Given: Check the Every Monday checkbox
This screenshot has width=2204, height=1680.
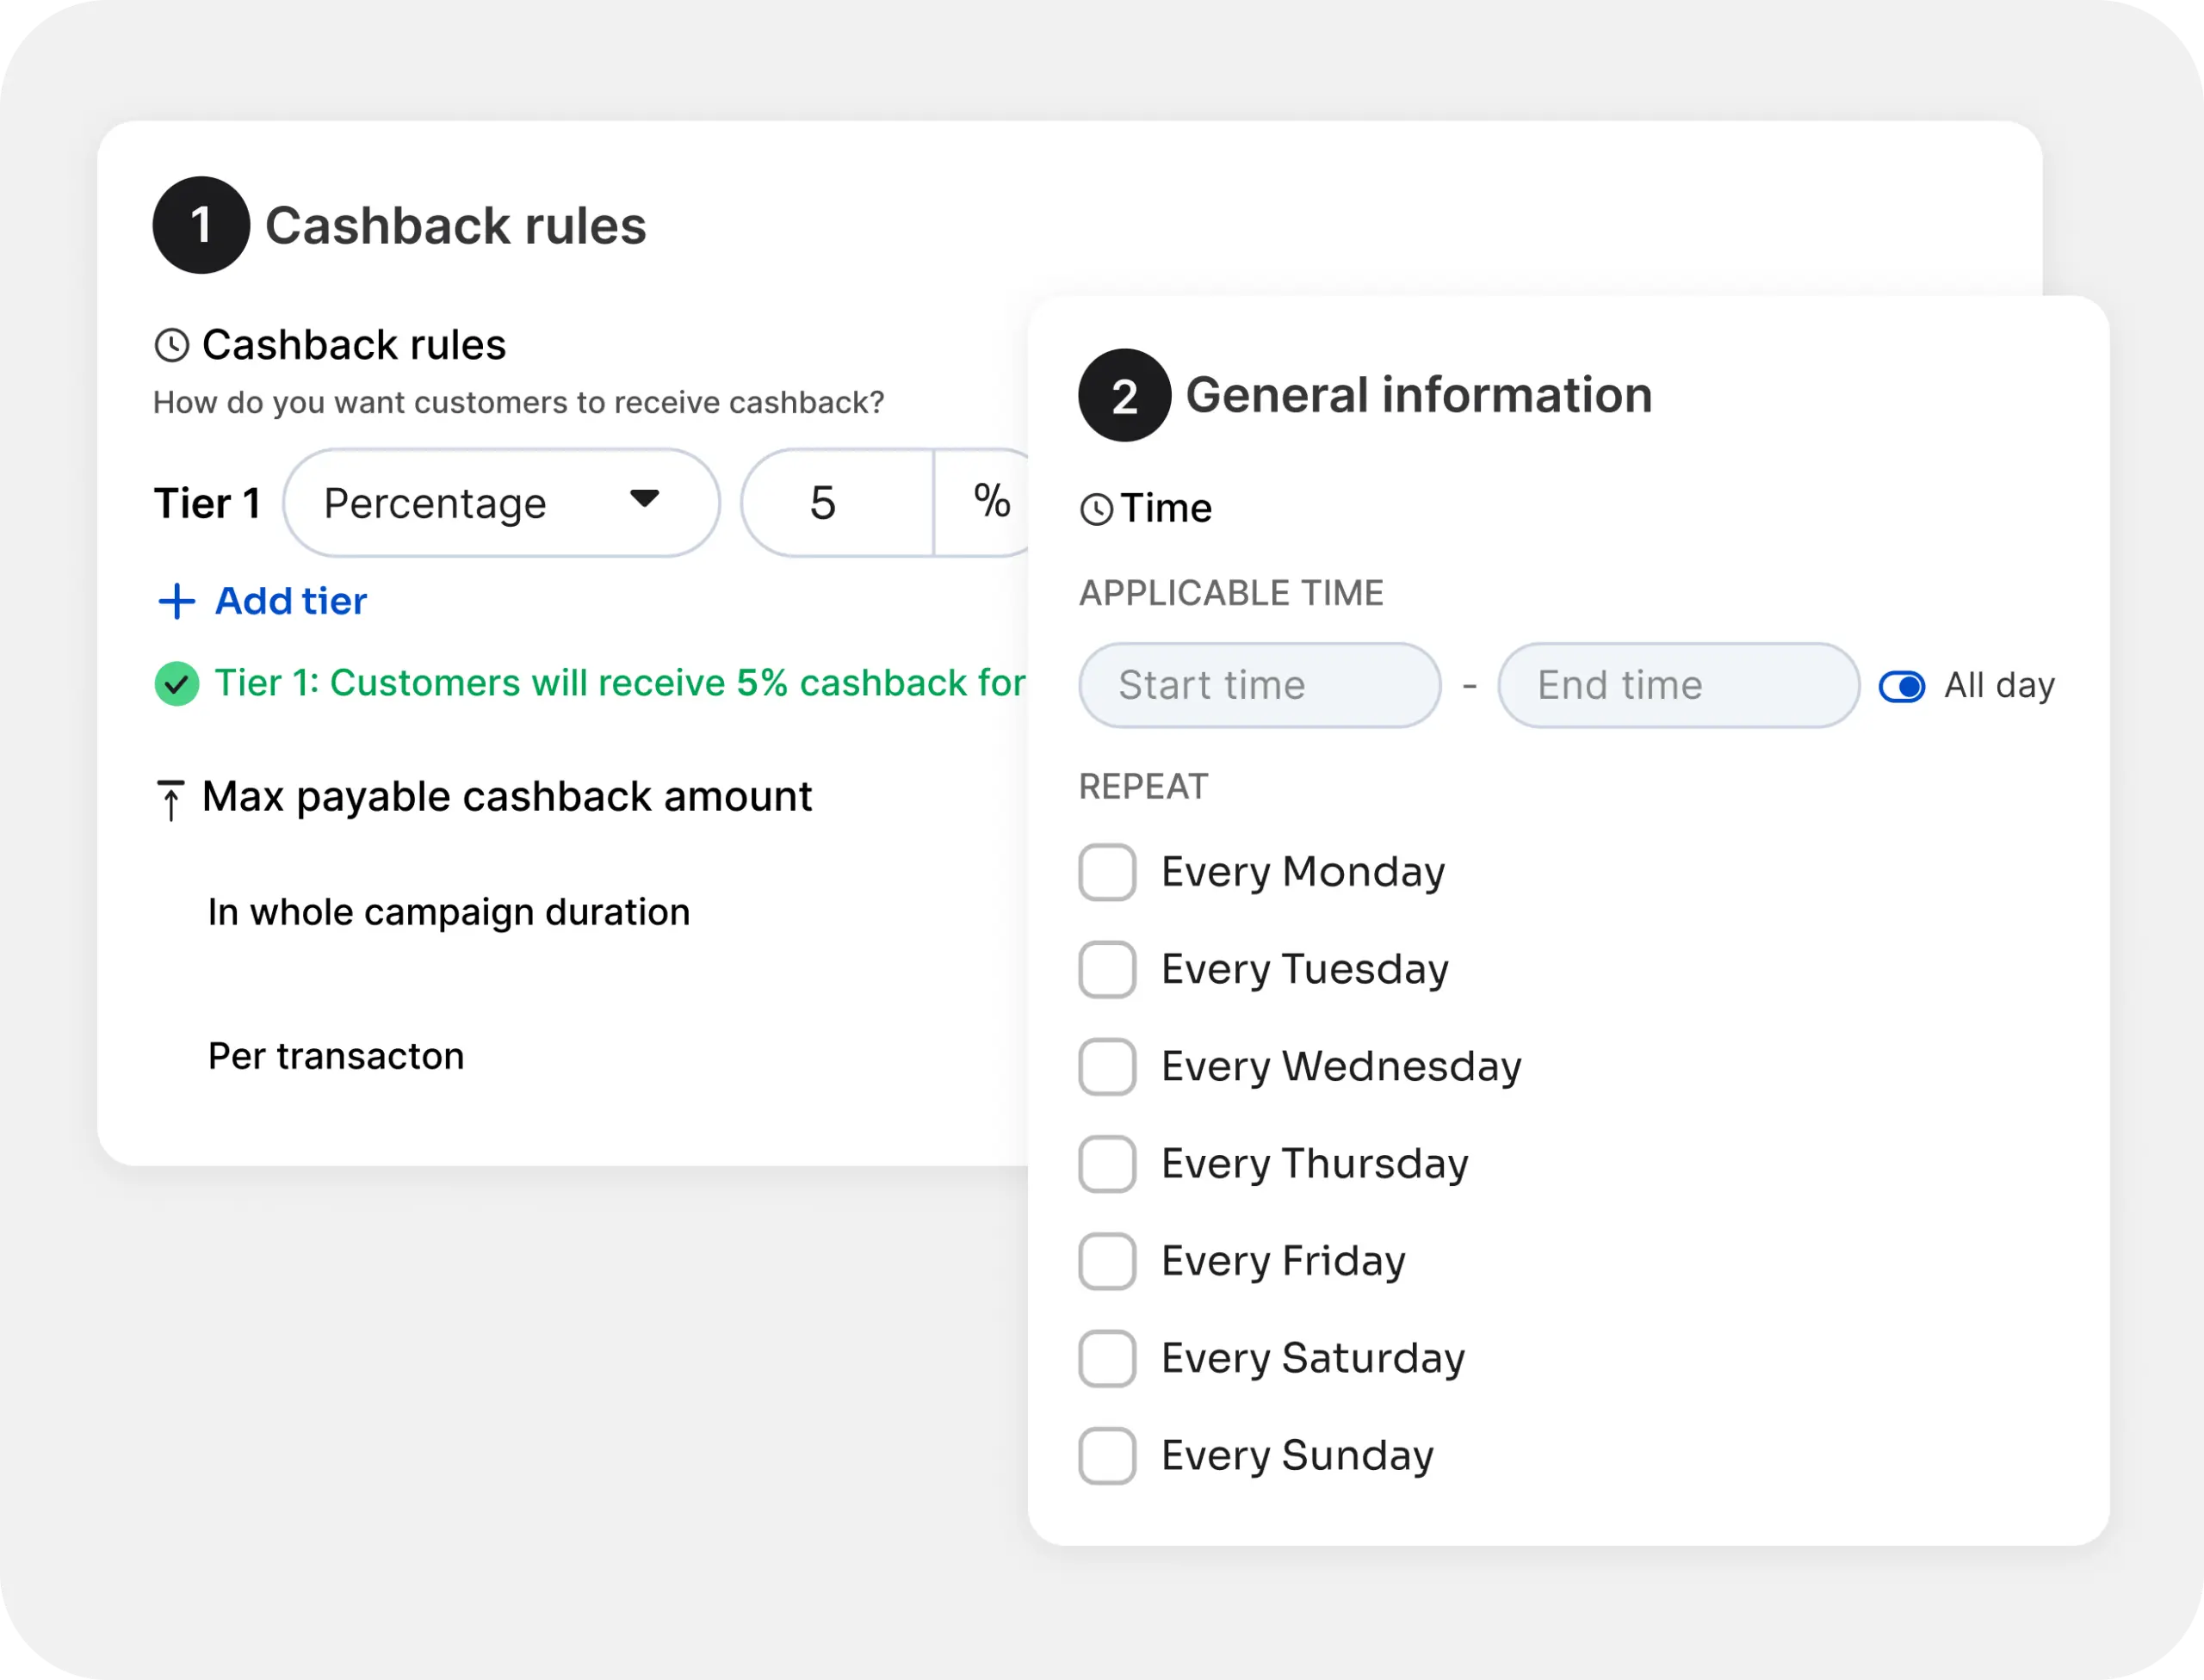Looking at the screenshot, I should pyautogui.click(x=1106, y=872).
